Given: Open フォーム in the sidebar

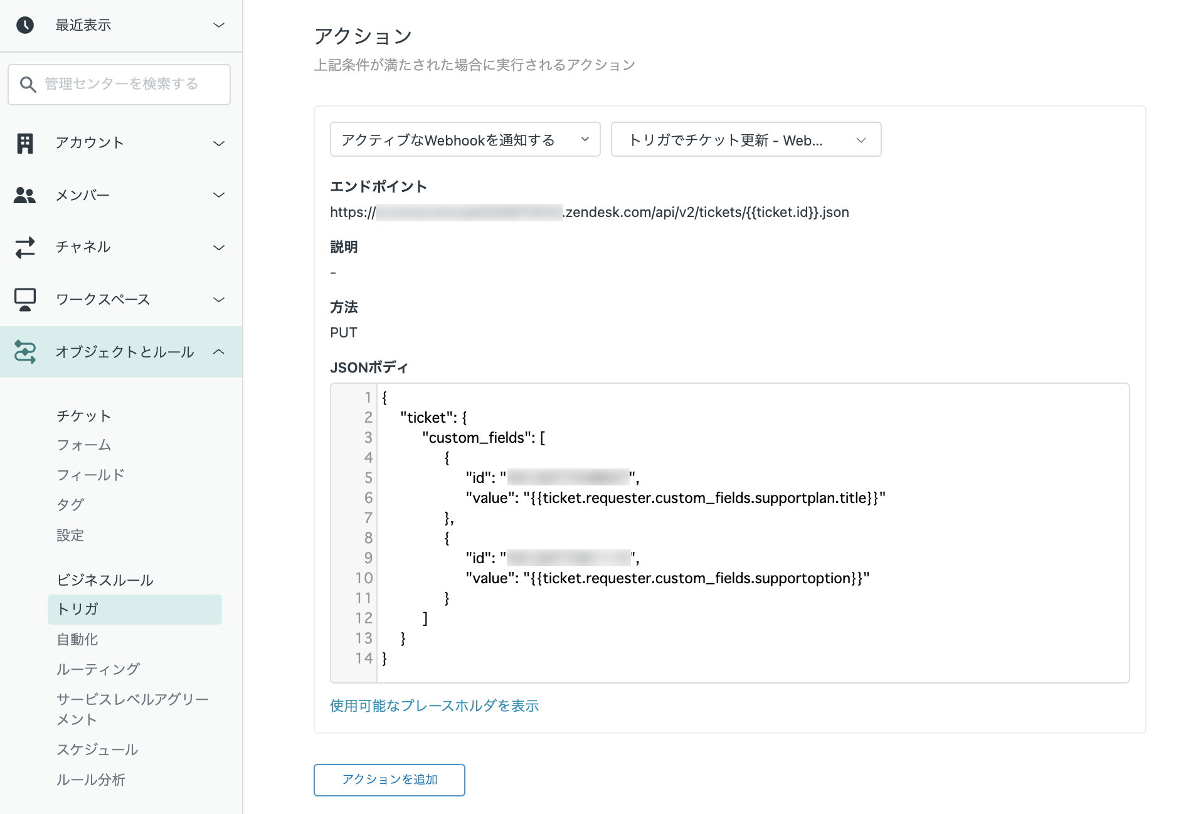Looking at the screenshot, I should point(84,445).
